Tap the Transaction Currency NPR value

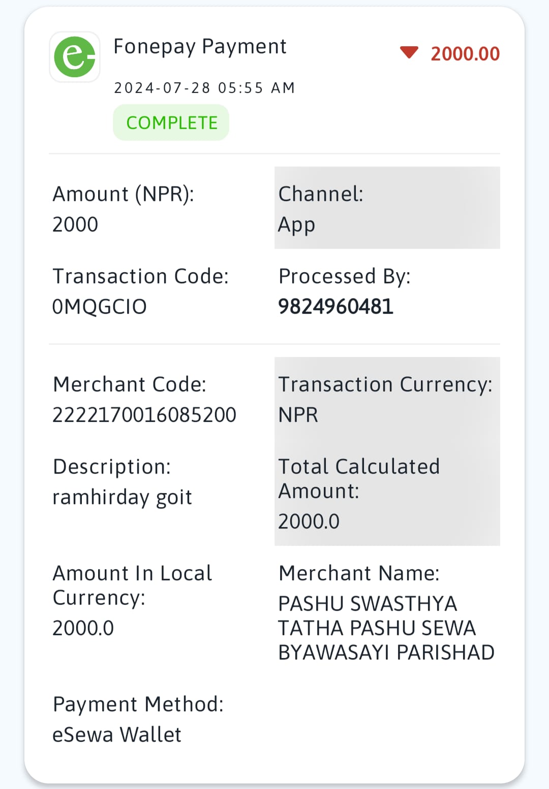298,415
